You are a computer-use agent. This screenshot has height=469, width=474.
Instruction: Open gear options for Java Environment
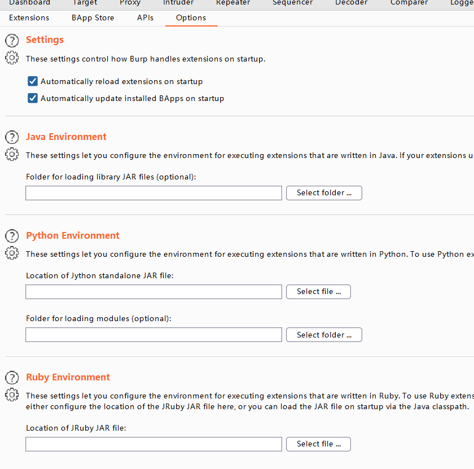[x=12, y=154]
